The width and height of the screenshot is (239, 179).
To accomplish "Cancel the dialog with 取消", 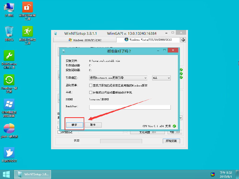I will pos(93,125).
